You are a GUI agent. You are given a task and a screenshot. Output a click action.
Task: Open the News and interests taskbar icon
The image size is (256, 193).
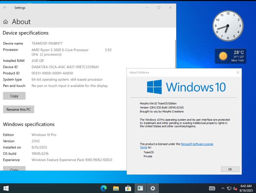(212, 188)
